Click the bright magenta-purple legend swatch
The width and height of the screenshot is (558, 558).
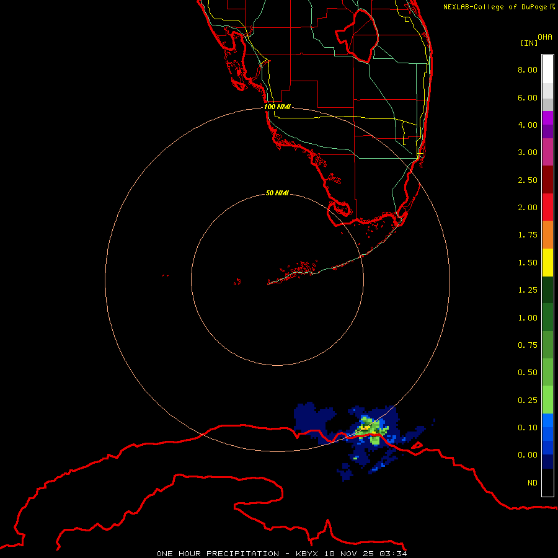click(x=547, y=118)
